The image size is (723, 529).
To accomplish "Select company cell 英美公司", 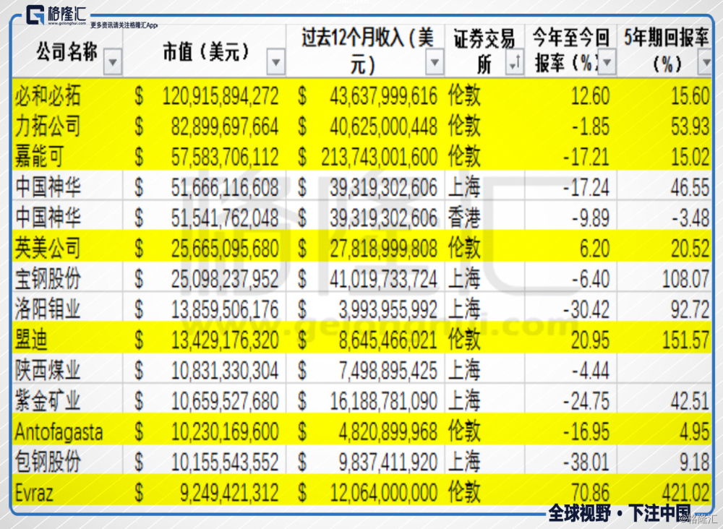I will (48, 249).
